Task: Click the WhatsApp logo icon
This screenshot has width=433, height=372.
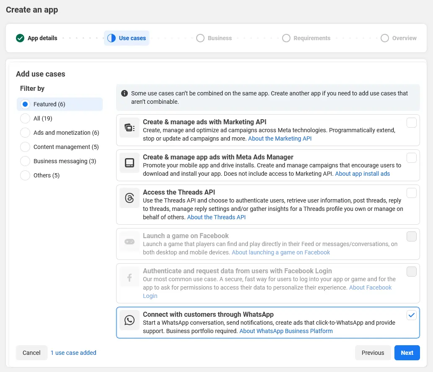Action: pyautogui.click(x=130, y=320)
